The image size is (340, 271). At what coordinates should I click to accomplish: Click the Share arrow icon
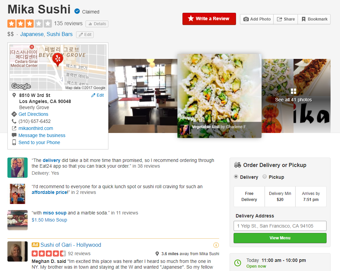[x=279, y=19]
